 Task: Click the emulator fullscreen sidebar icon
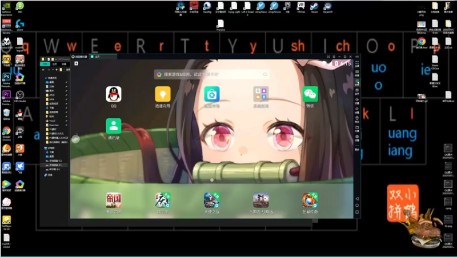357,63
